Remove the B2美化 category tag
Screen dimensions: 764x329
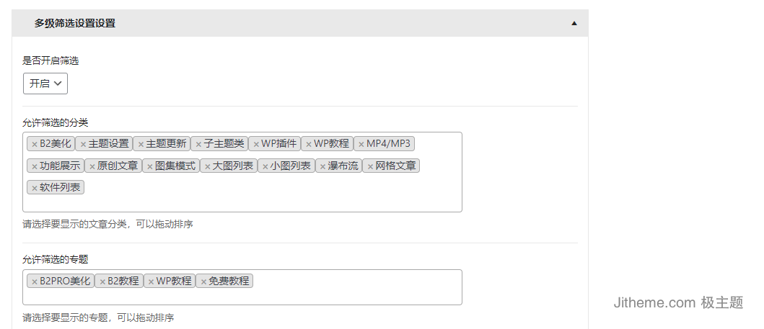click(35, 144)
